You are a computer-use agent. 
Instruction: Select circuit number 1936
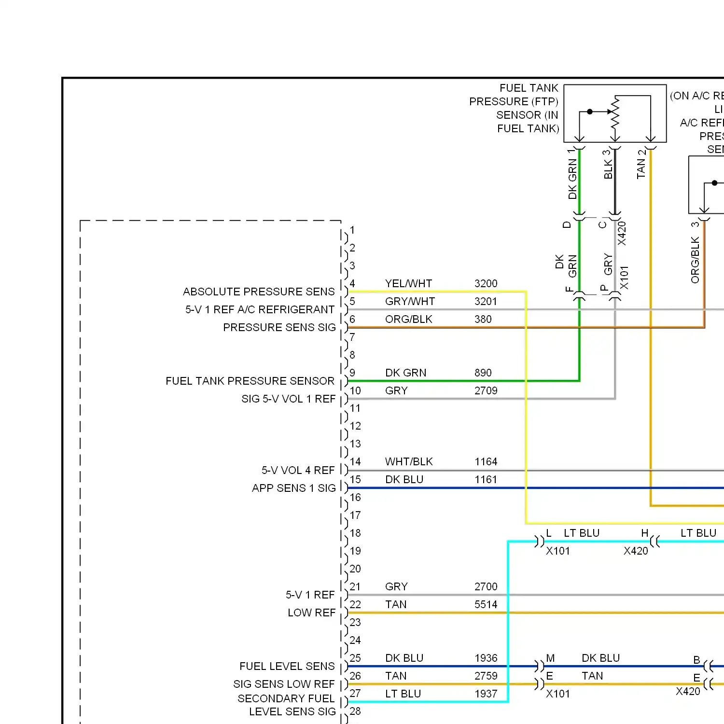[x=486, y=658]
